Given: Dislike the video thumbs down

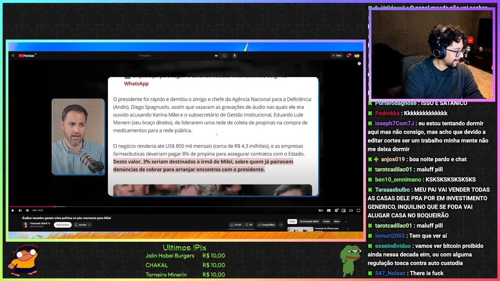Looking at the screenshot, I should pos(249,225).
